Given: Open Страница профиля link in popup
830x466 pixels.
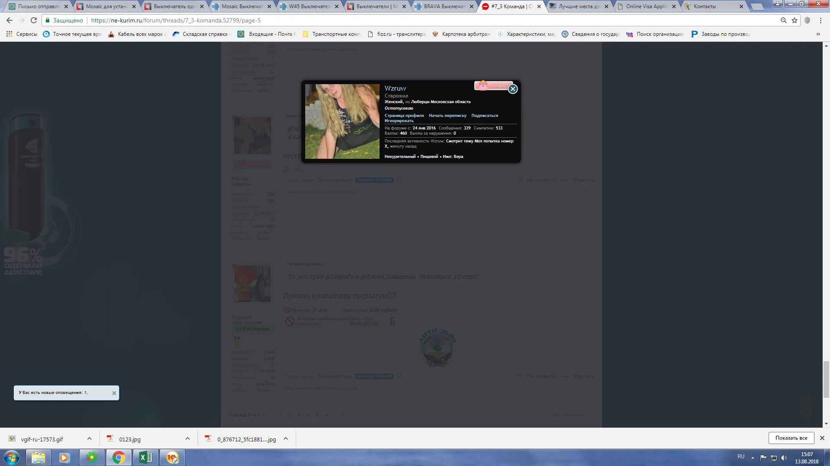Looking at the screenshot, I should click(x=404, y=116).
